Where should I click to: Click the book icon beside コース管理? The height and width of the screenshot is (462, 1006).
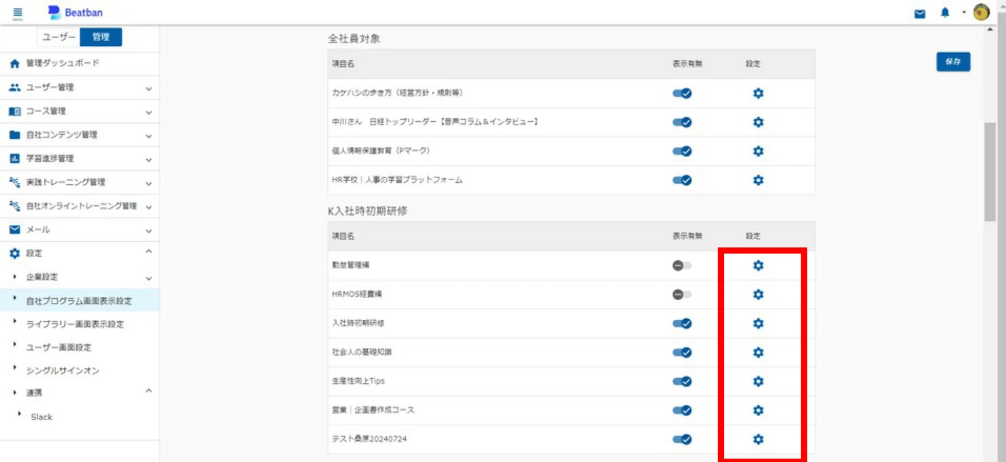pos(15,111)
